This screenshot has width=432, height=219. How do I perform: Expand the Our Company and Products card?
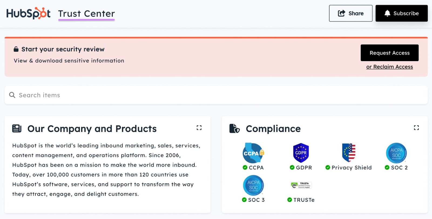coord(199,128)
